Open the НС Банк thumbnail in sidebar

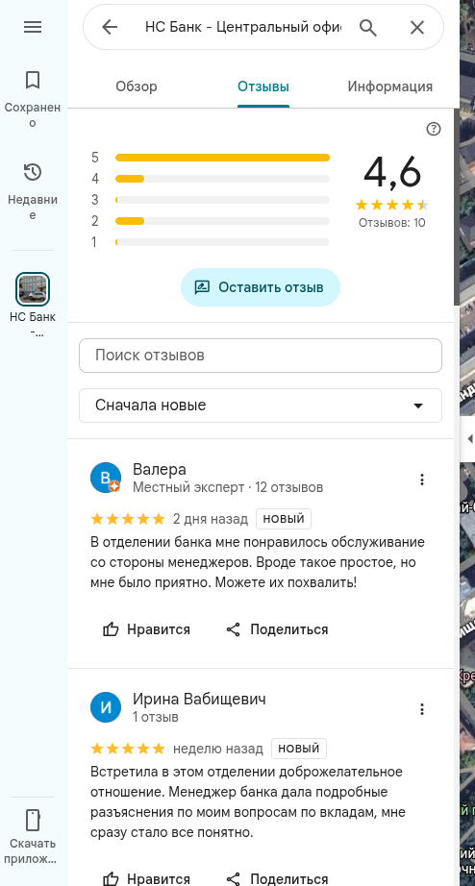click(33, 288)
